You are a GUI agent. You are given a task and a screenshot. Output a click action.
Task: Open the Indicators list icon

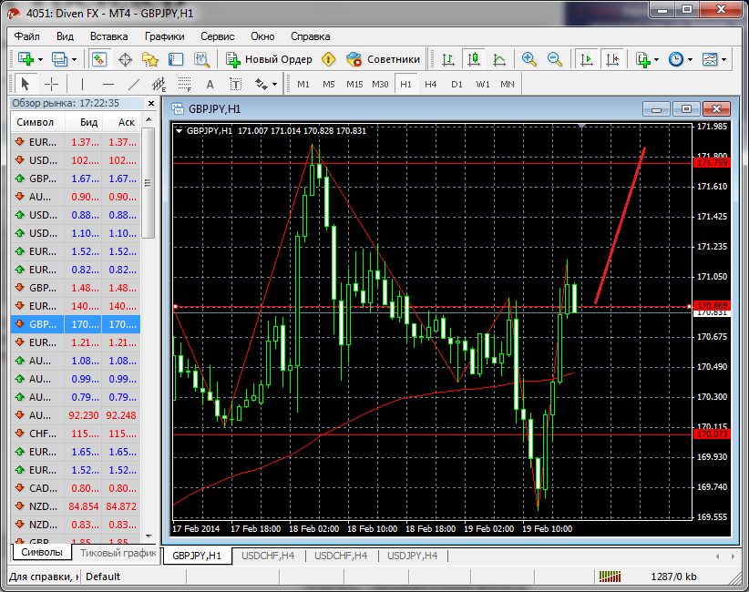point(643,59)
